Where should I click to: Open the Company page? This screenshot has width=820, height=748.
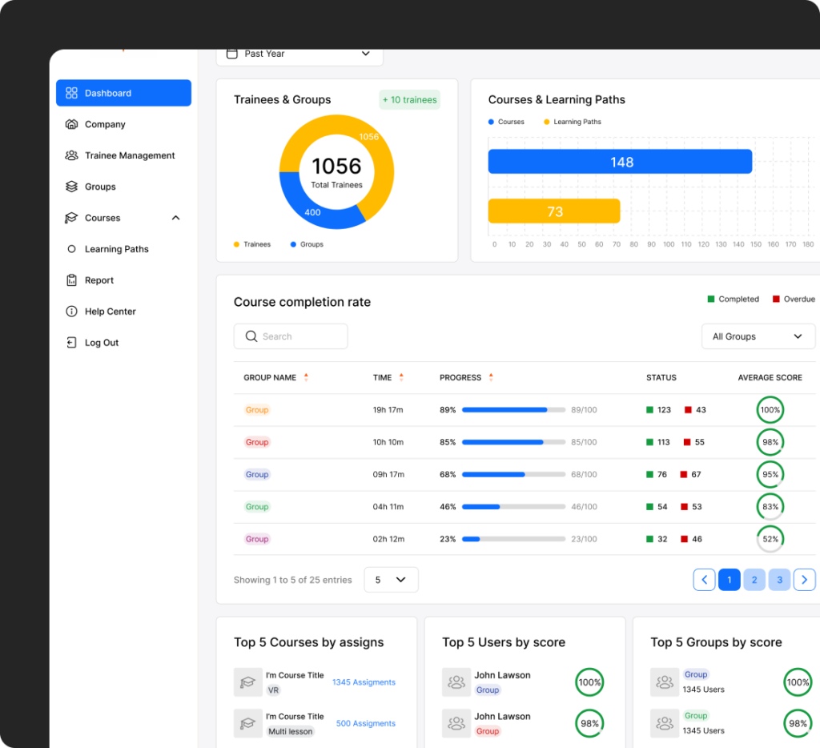point(105,124)
